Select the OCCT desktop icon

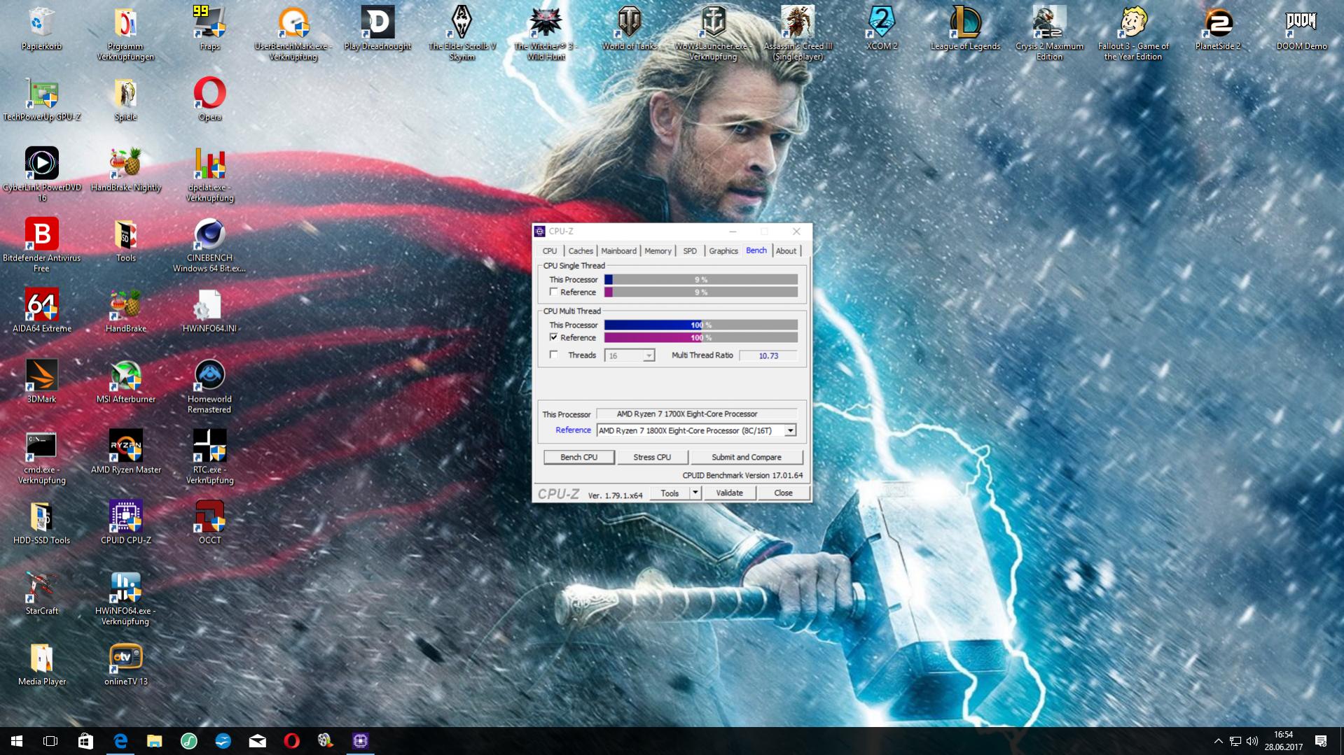coord(209,522)
